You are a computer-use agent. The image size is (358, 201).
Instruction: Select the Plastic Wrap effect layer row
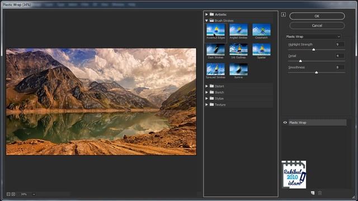317,123
